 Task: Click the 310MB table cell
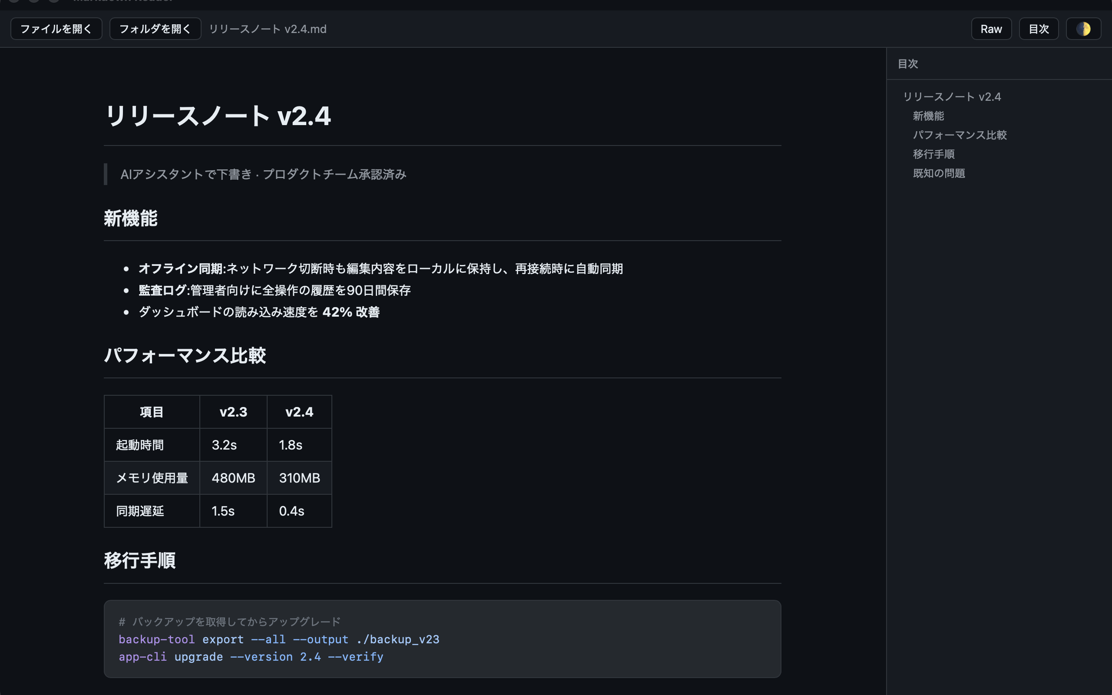pyautogui.click(x=299, y=478)
